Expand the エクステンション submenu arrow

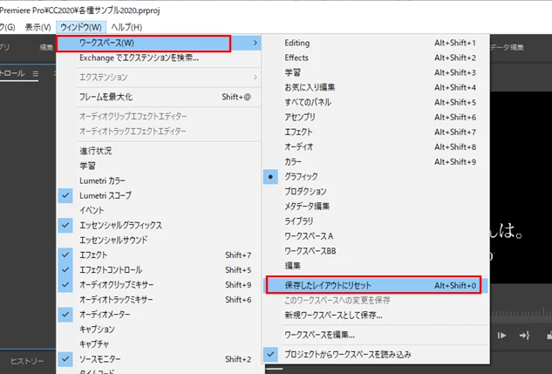click(256, 77)
